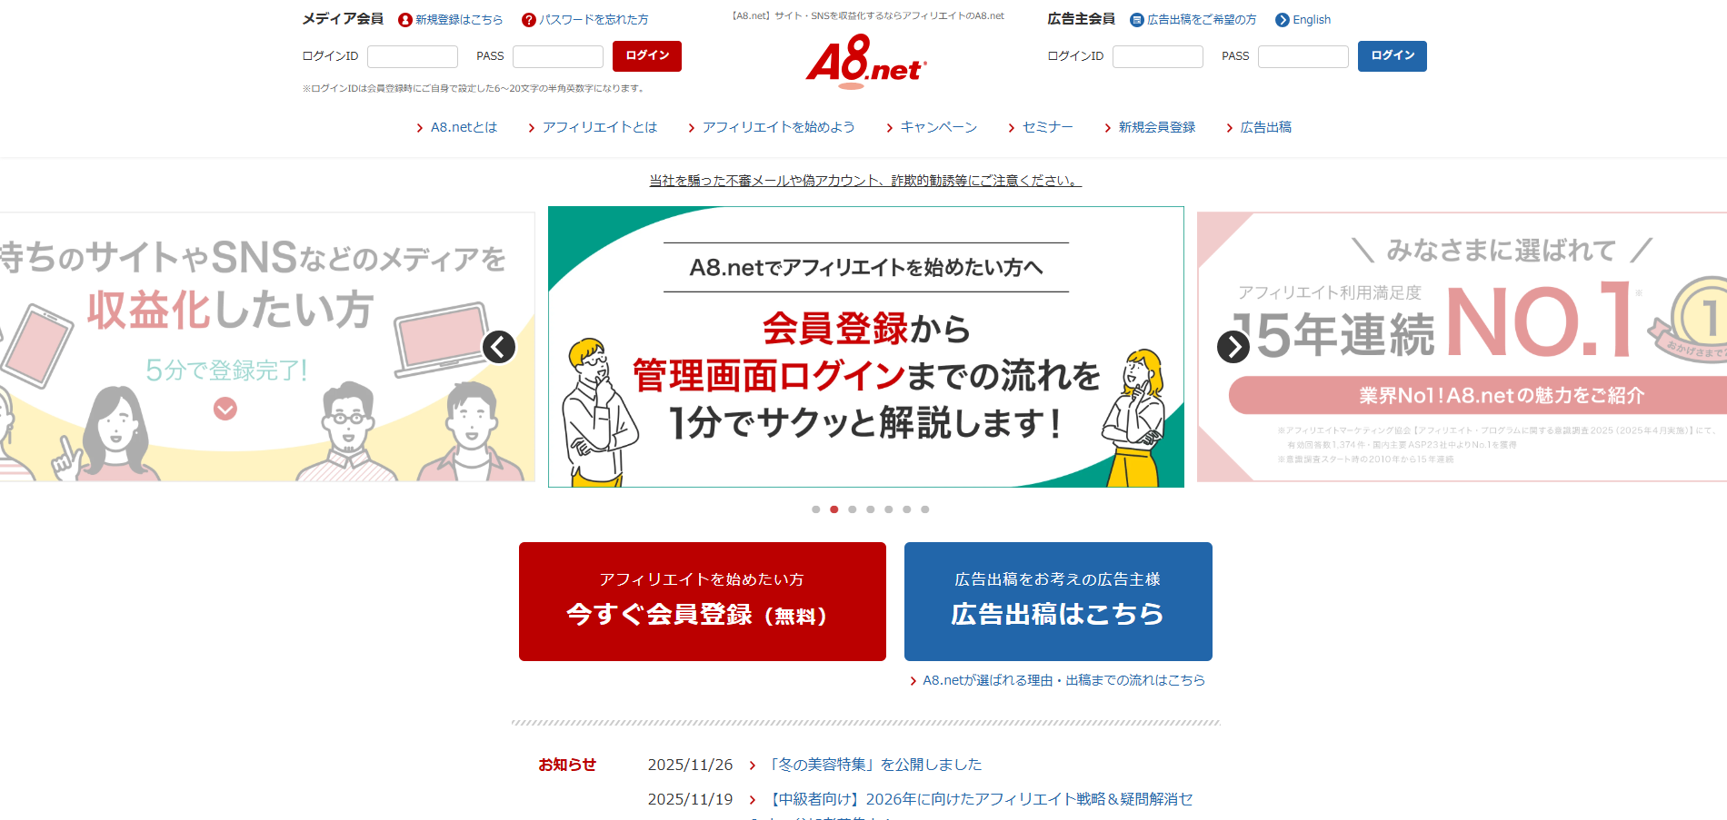Click the NO.1 satisfaction banner slide
Screen dimensions: 1727x820
pos(1462,347)
